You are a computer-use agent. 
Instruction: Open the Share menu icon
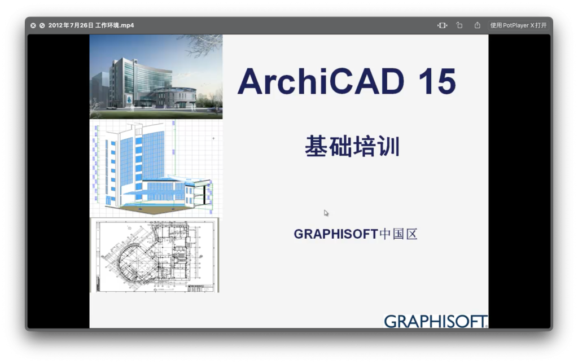(x=478, y=25)
